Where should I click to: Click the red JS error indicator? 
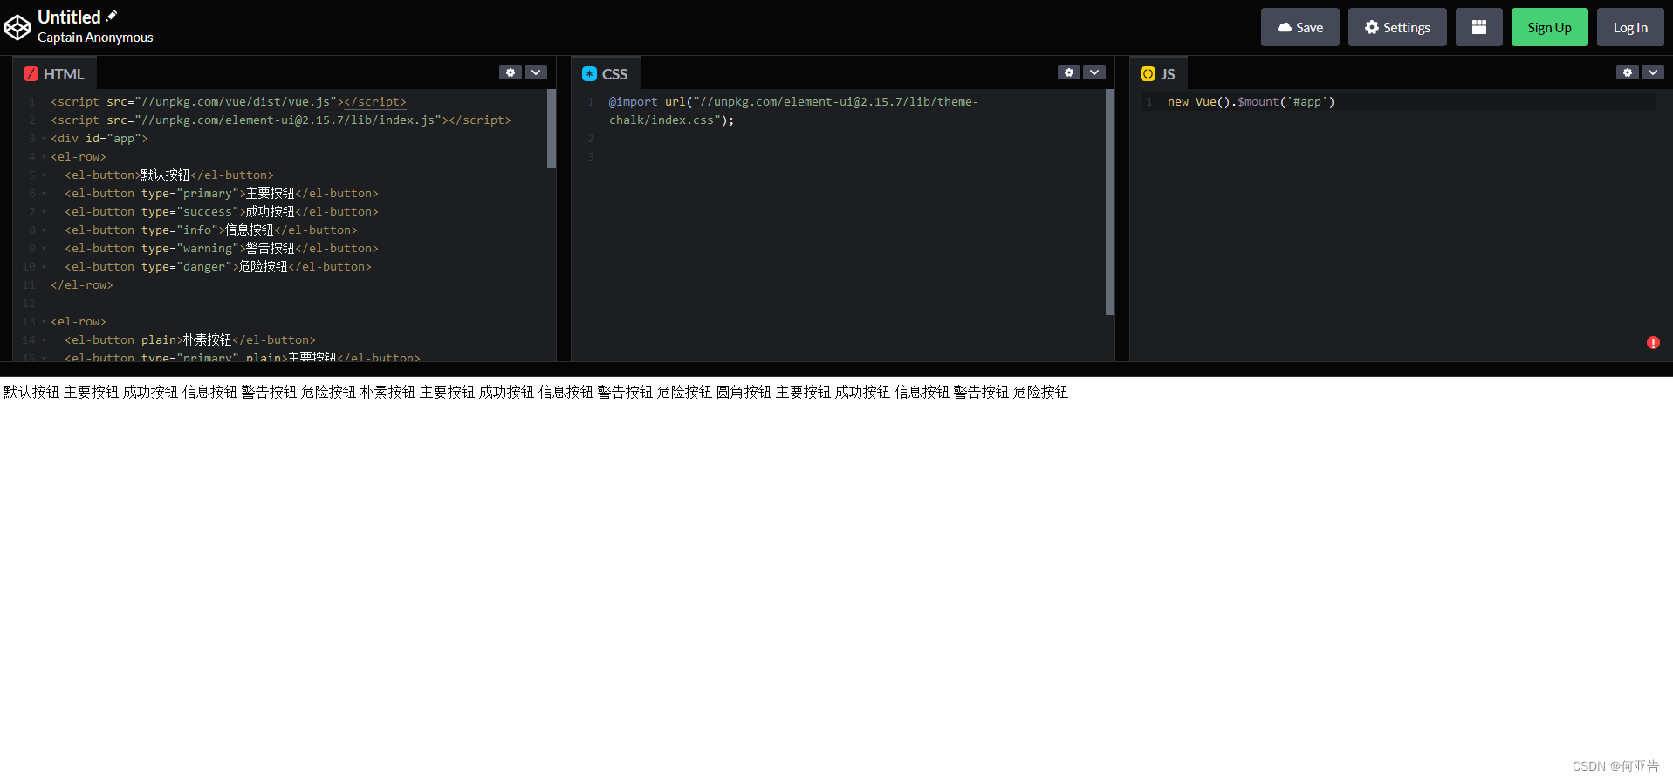pyautogui.click(x=1653, y=343)
